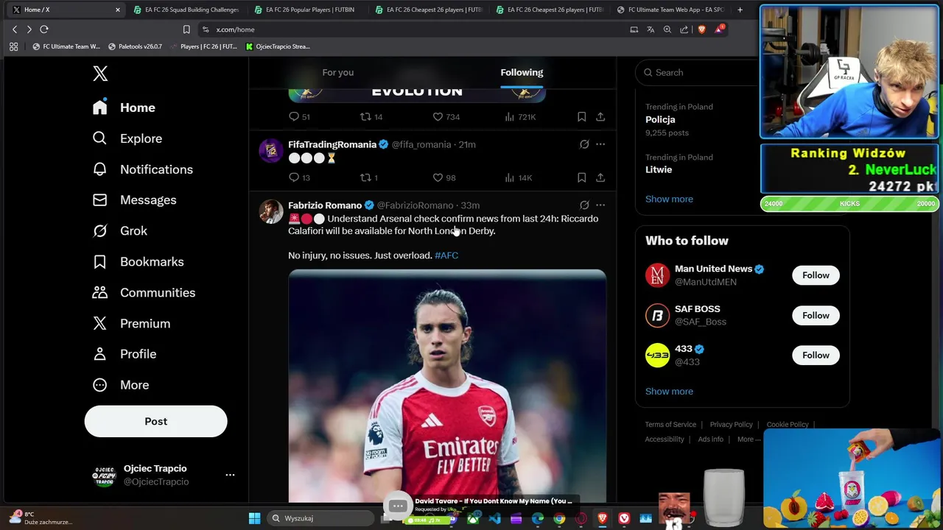Viewport: 943px width, 530px height.
Task: Reply to the post with 51 comments
Action: (x=299, y=116)
